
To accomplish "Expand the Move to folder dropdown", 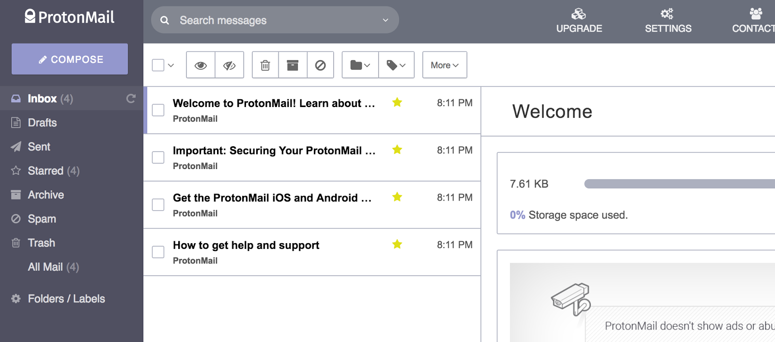I will pos(360,65).
